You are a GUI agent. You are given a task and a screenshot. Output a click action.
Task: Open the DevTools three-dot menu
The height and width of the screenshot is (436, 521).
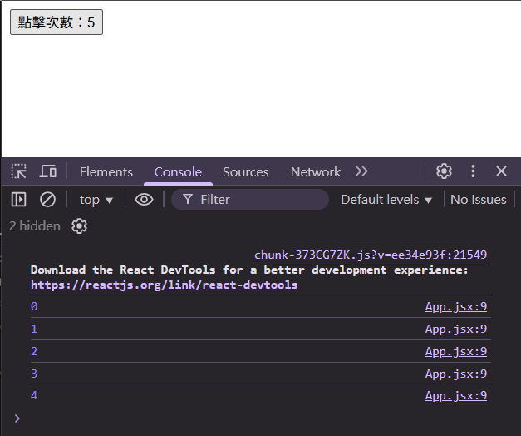473,171
